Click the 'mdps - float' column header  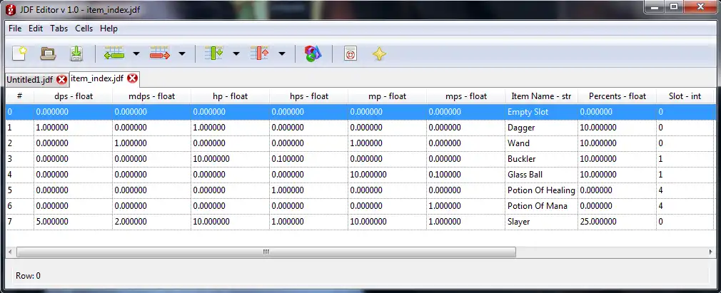tap(152, 96)
